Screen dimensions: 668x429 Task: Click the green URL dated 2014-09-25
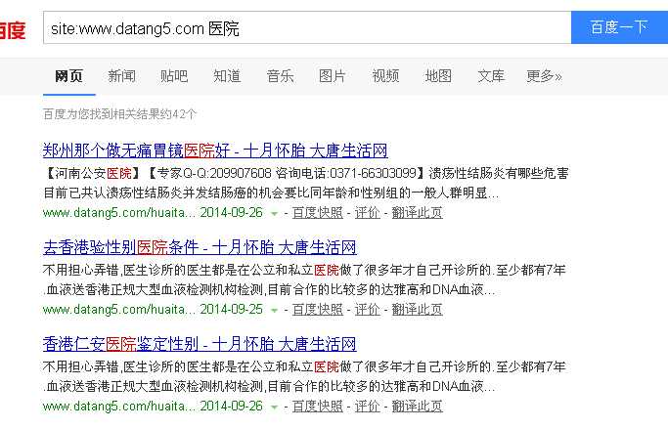(x=153, y=309)
